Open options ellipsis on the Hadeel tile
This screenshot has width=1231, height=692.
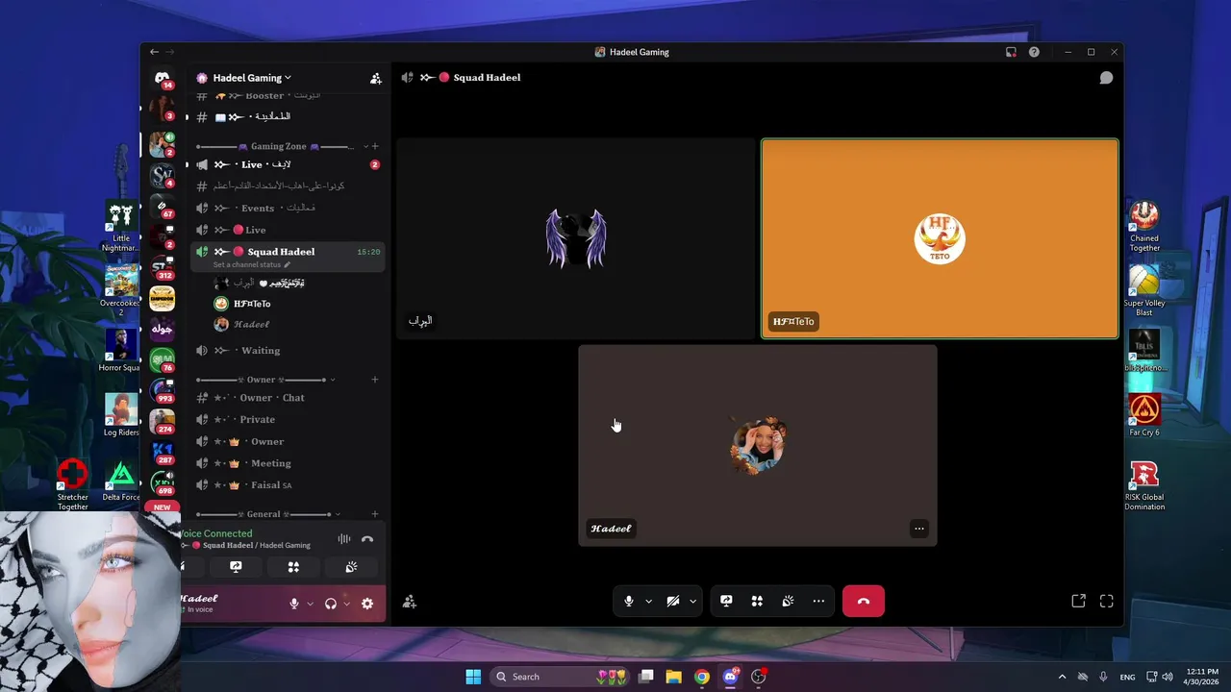tap(919, 529)
